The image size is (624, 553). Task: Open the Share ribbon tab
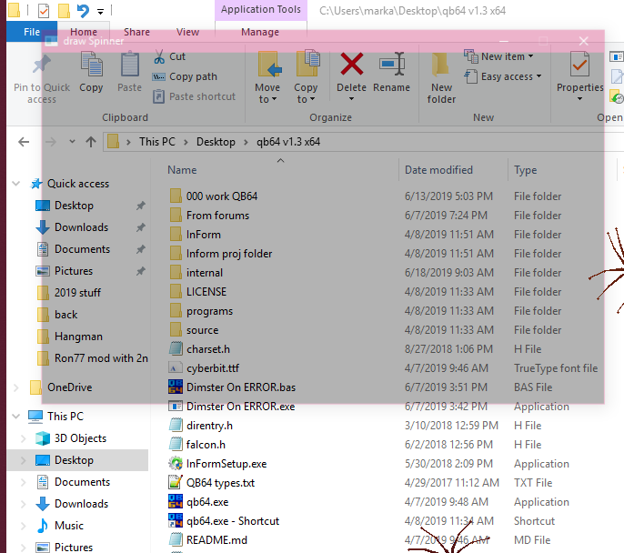coord(136,32)
